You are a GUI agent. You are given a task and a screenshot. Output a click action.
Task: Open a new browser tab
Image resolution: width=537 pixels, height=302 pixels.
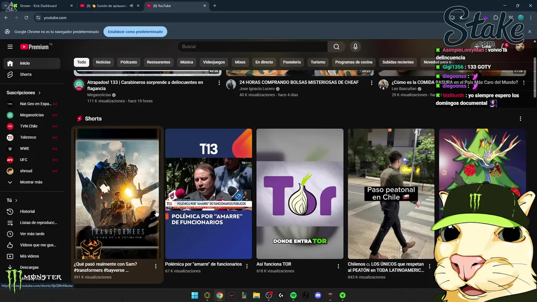214,6
